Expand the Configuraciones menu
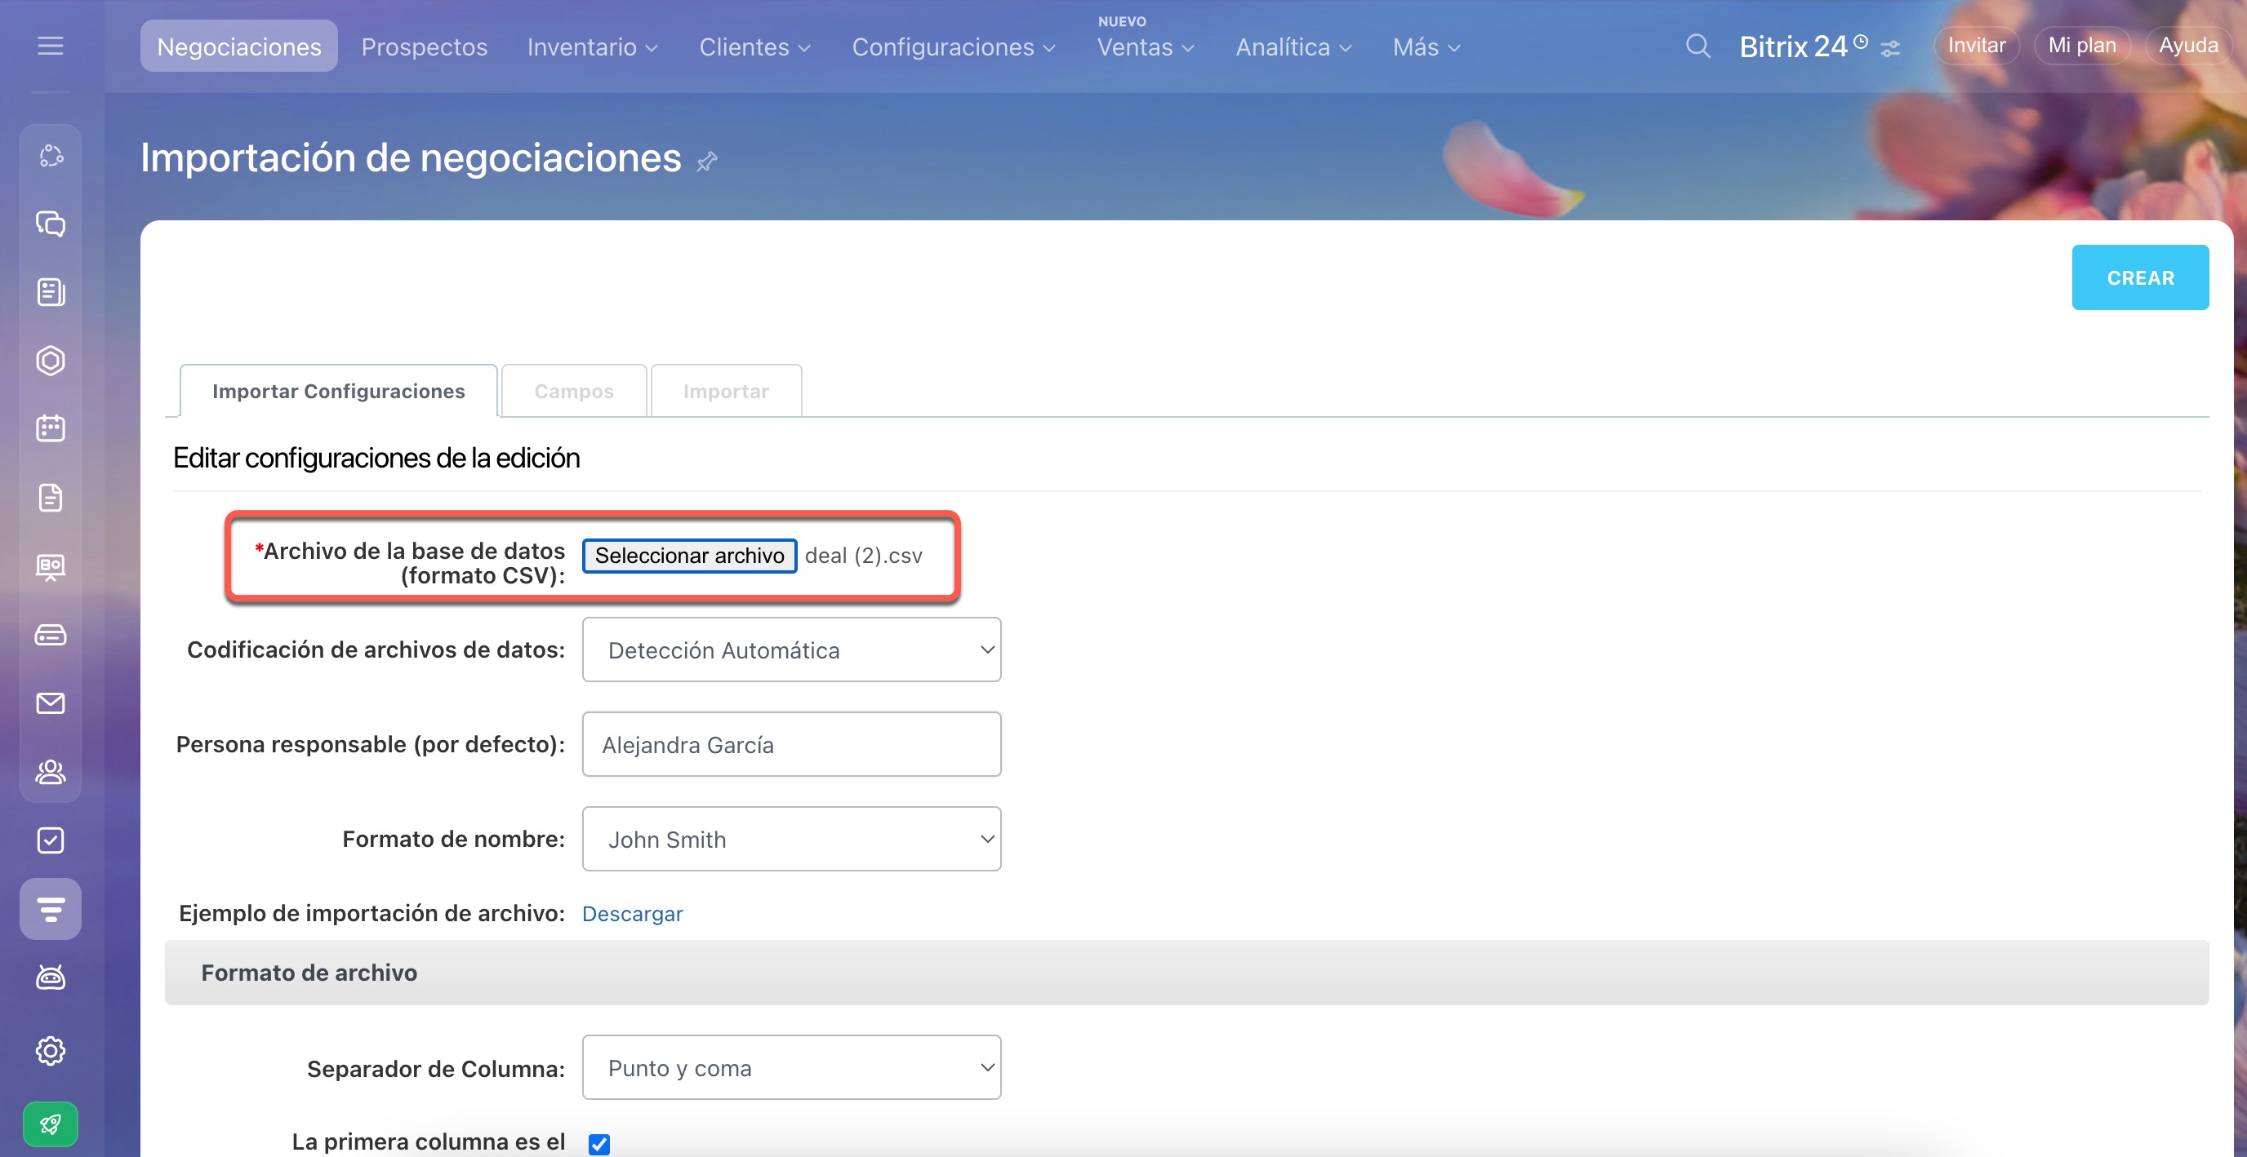The image size is (2247, 1157). [954, 47]
